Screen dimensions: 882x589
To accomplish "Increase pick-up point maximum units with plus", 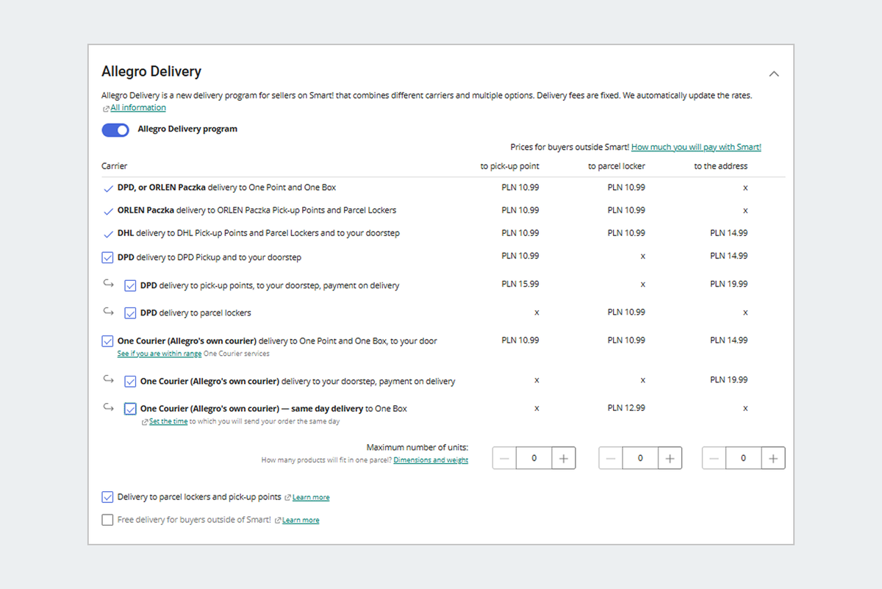I will click(x=564, y=458).
